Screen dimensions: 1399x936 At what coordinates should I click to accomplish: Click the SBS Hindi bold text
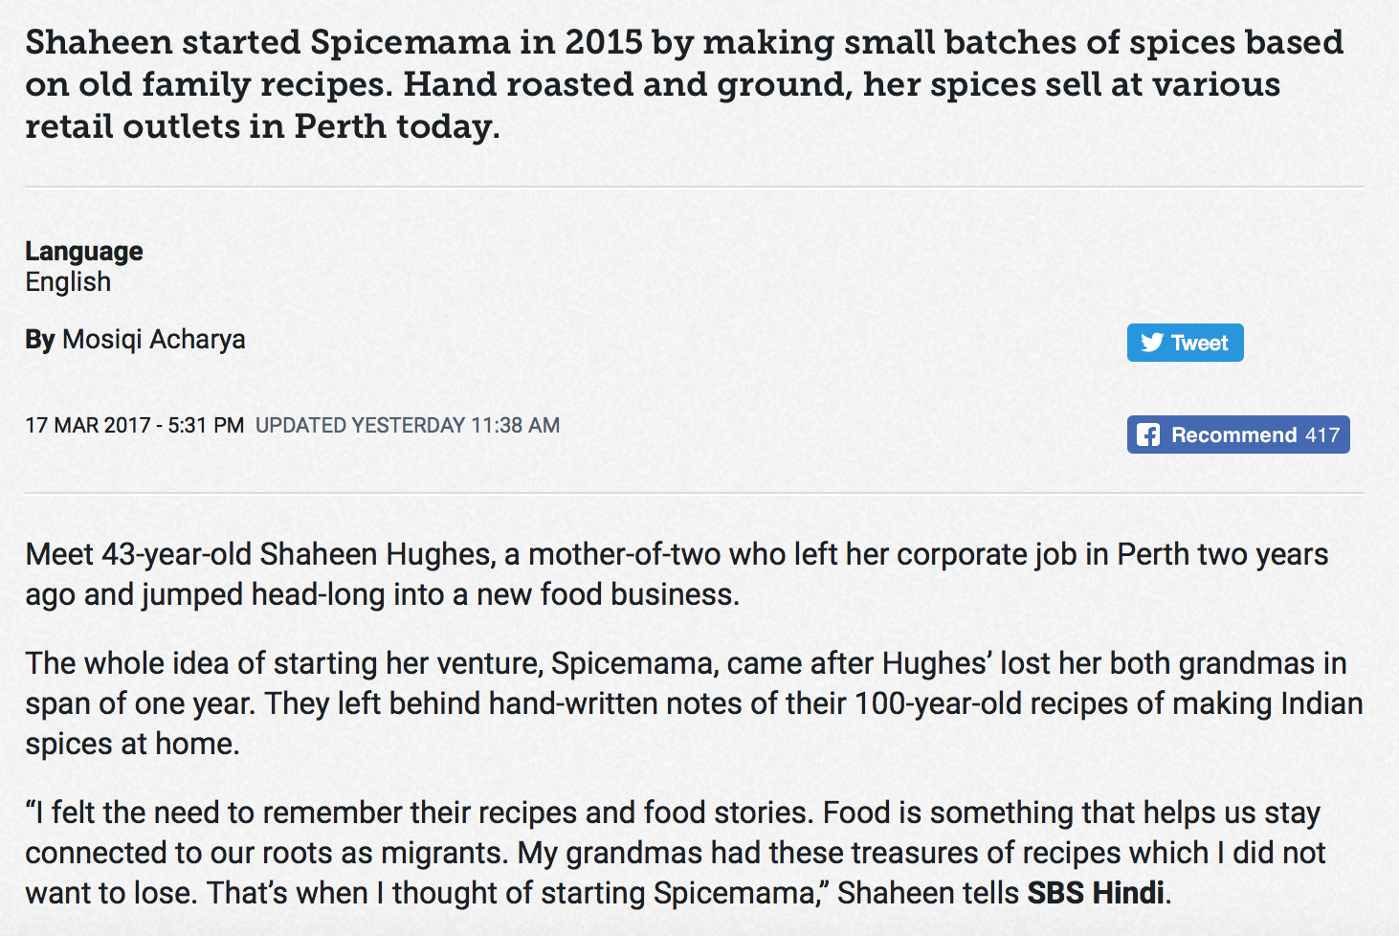(x=1096, y=893)
